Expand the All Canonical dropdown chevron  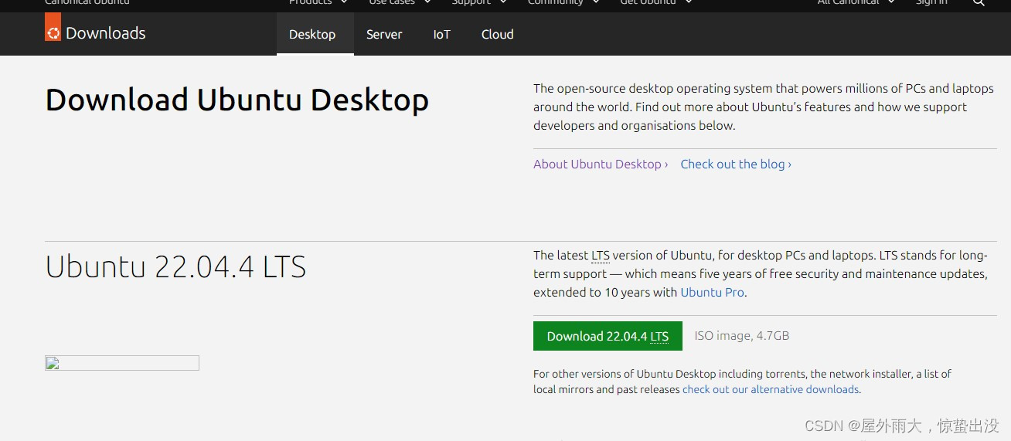[x=891, y=2]
